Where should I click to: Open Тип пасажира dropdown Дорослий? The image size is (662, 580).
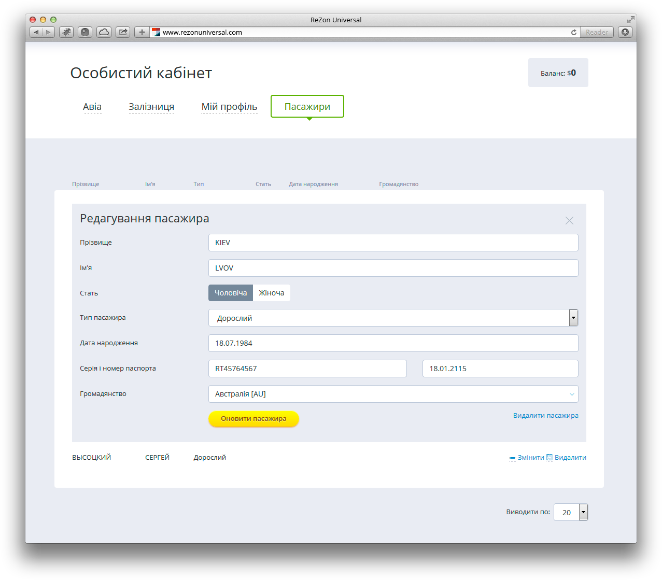coord(393,318)
